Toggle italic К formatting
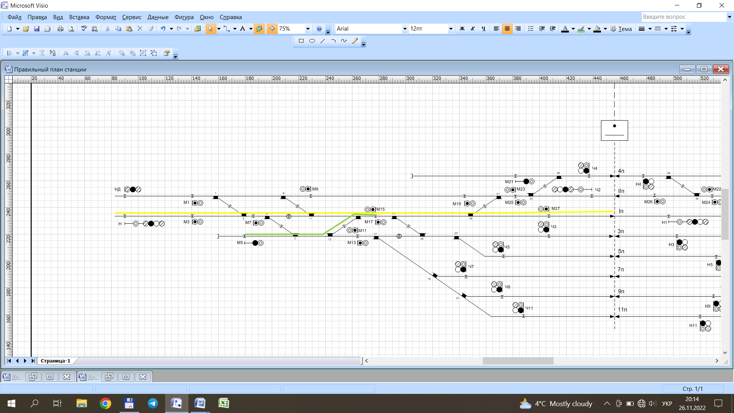This screenshot has height=413, width=734. [x=473, y=29]
